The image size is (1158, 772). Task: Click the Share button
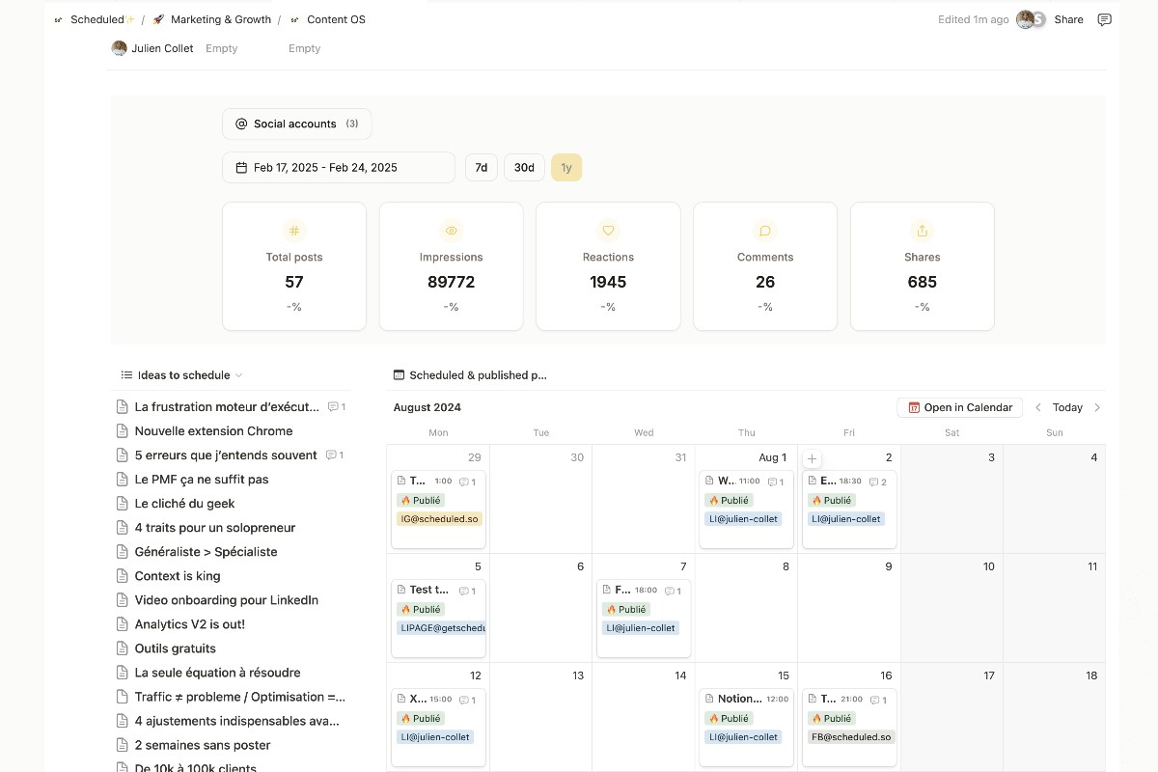click(x=1068, y=19)
